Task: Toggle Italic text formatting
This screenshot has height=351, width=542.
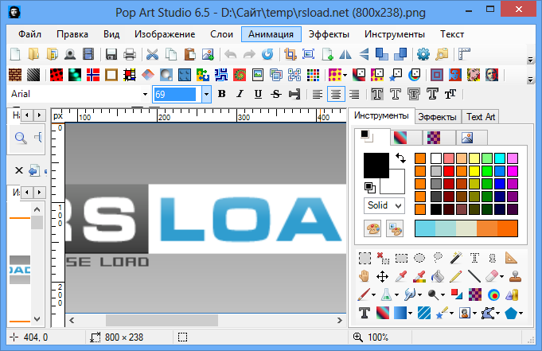Action: coord(240,94)
